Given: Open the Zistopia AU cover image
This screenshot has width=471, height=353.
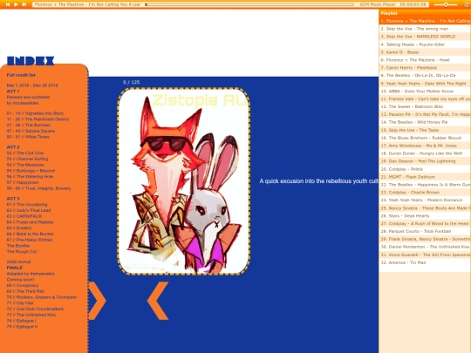Looking at the screenshot, I should tap(183, 181).
